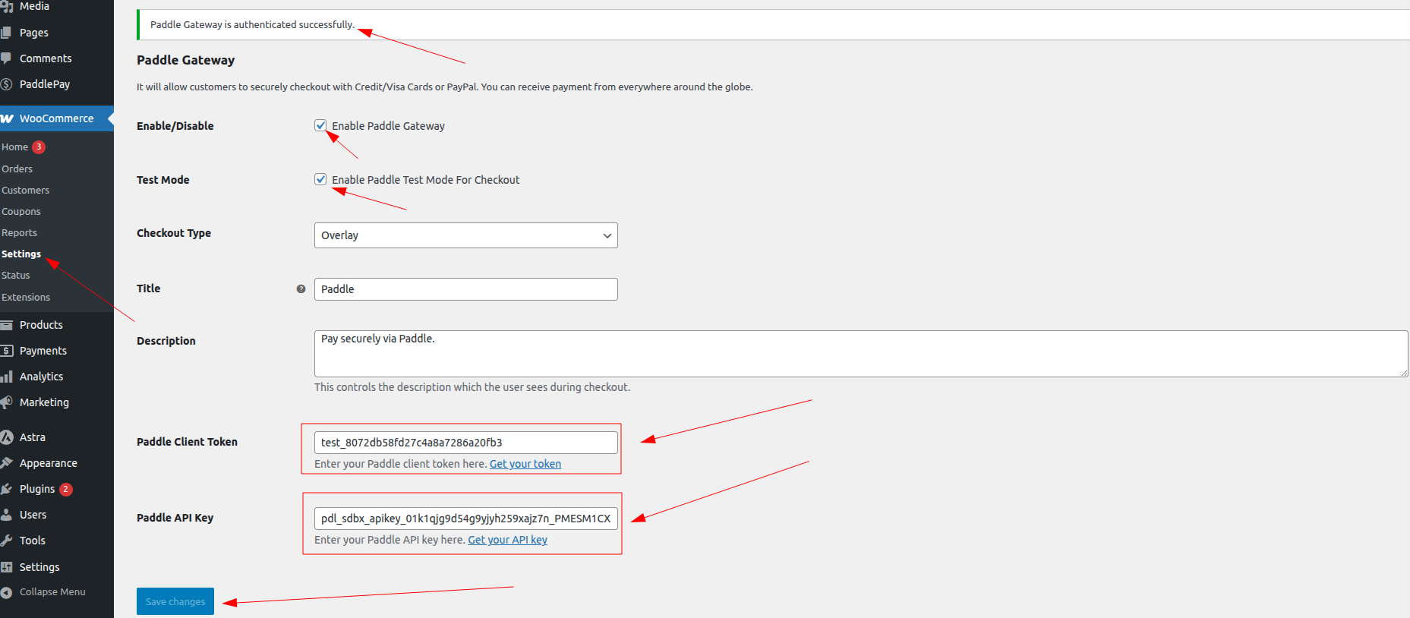The image size is (1410, 618).
Task: Toggle the Enable Paddle Test Mode checkbox
Action: pyautogui.click(x=320, y=180)
